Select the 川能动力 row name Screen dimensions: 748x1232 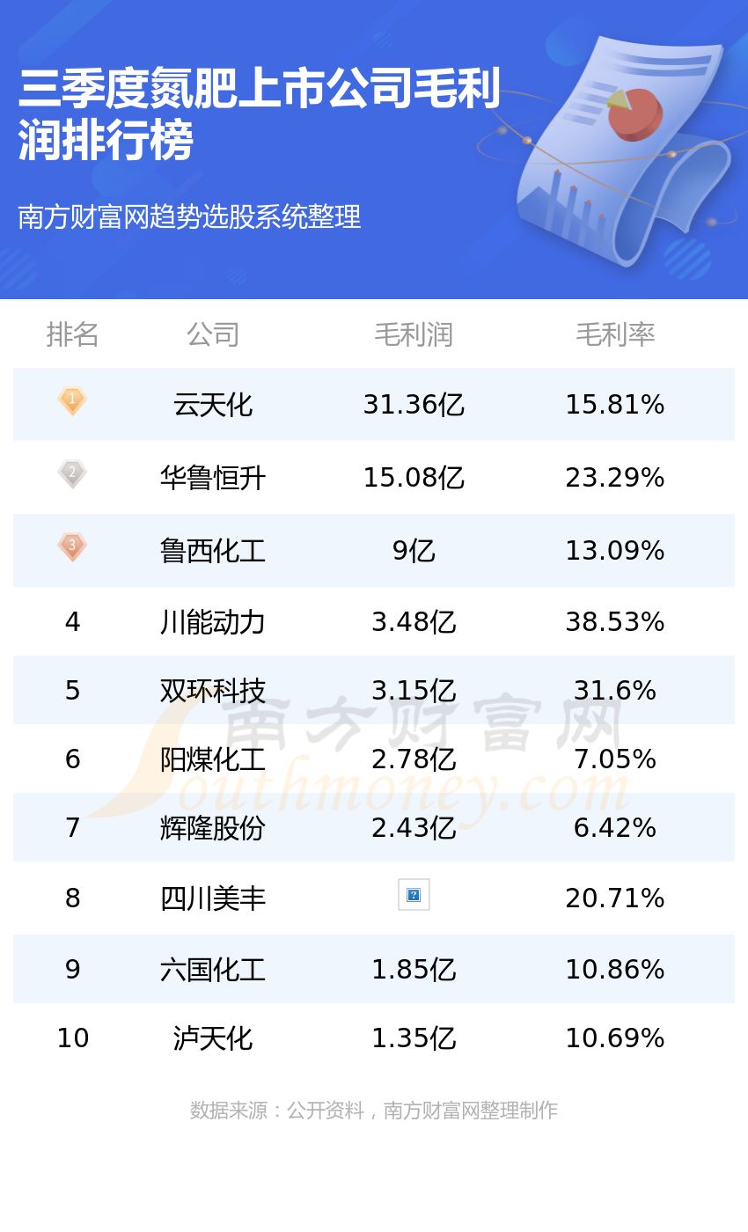coord(213,622)
